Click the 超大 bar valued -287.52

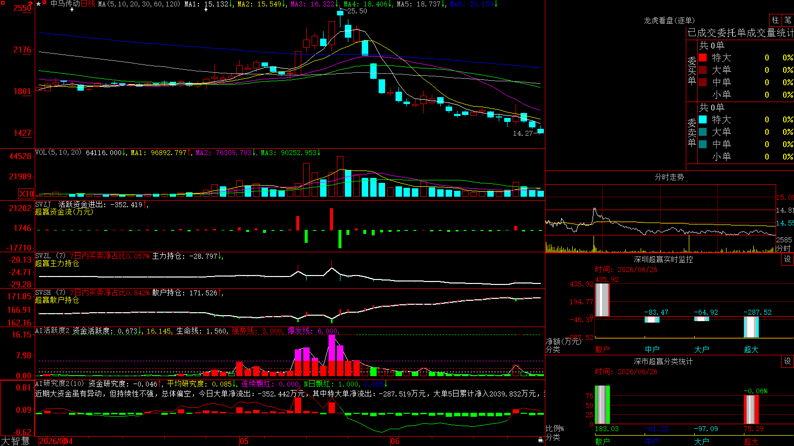point(751,327)
